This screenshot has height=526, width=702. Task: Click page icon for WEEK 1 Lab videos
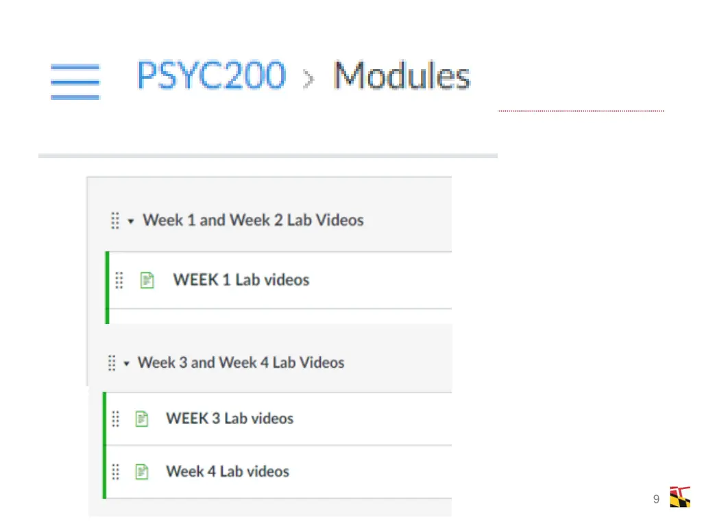[147, 280]
